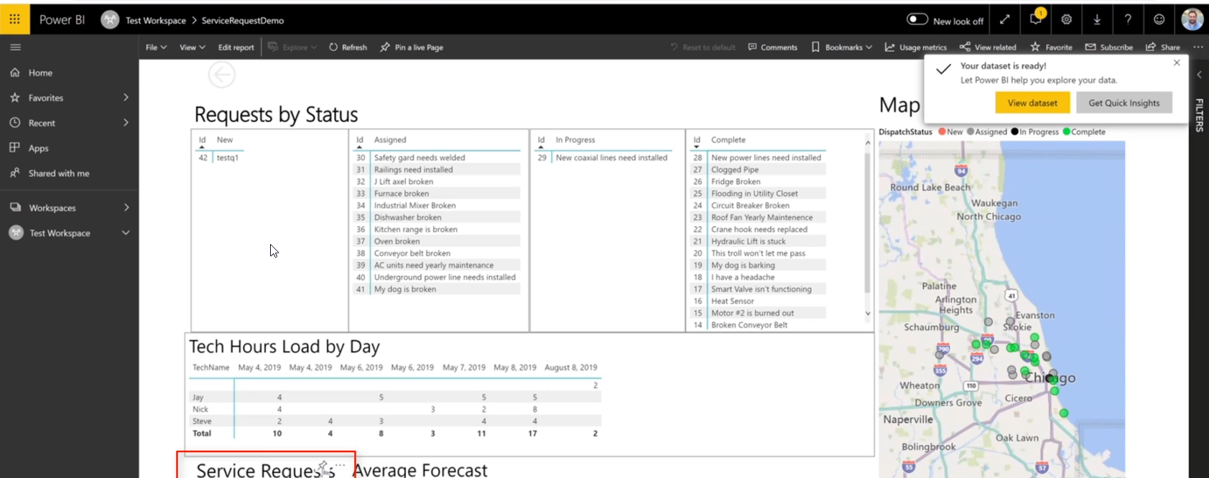Image resolution: width=1209 pixels, height=478 pixels.
Task: Click the Test Workspace avatar icon in breadcrumb
Action: (110, 20)
